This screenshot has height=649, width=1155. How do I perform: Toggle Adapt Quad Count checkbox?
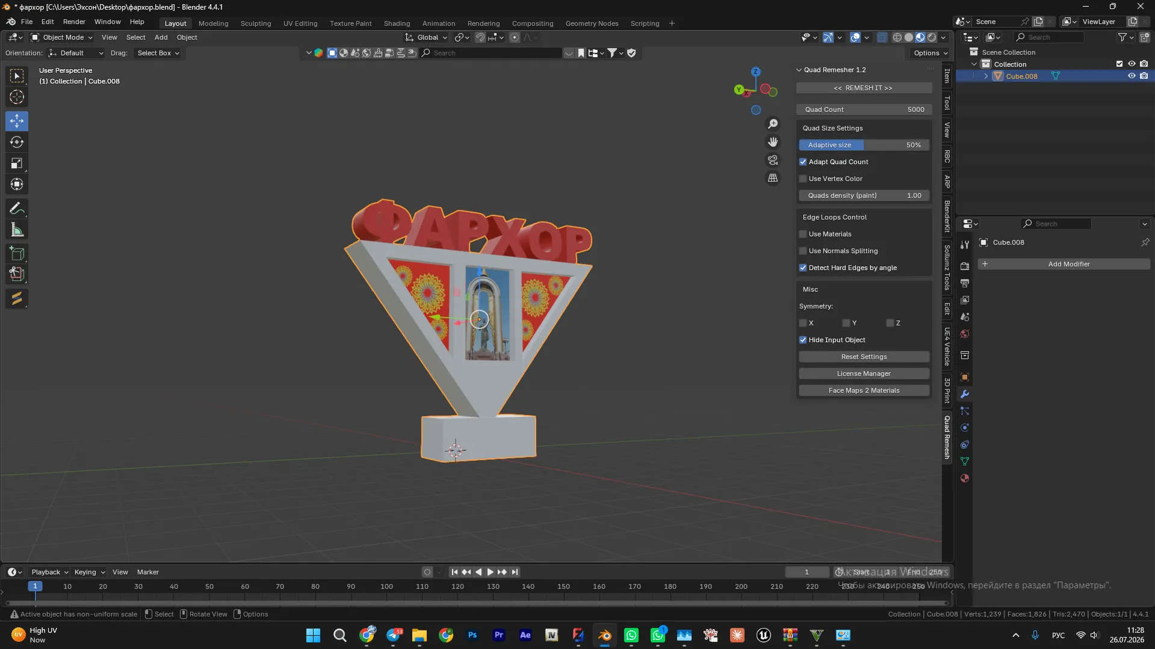803,162
